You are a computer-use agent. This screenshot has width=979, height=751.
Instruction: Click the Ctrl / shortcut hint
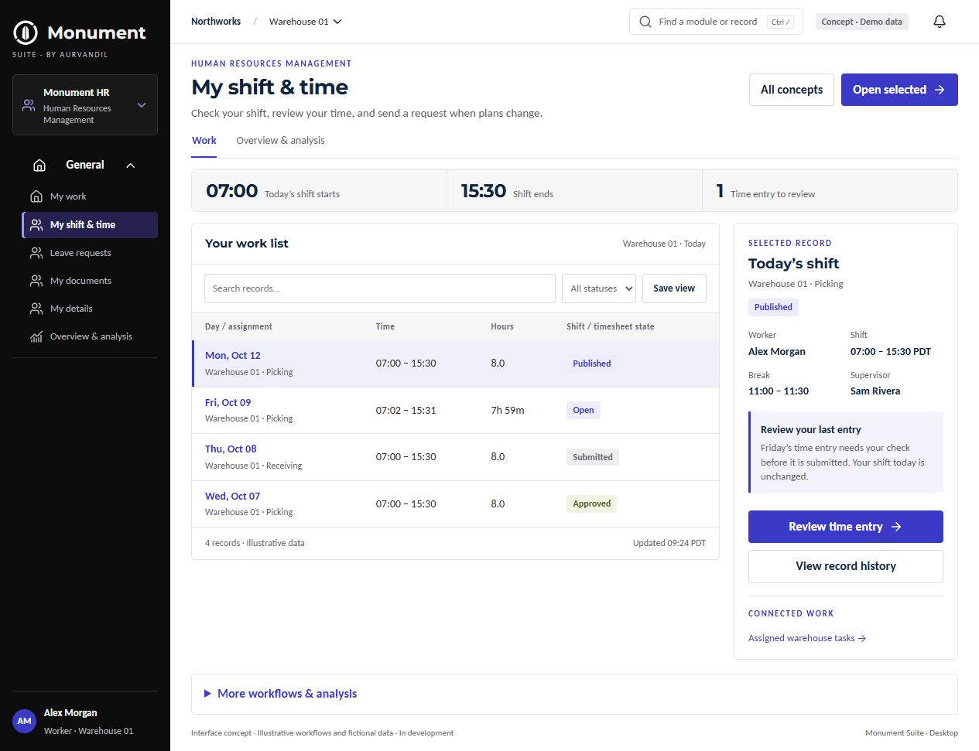pos(780,22)
